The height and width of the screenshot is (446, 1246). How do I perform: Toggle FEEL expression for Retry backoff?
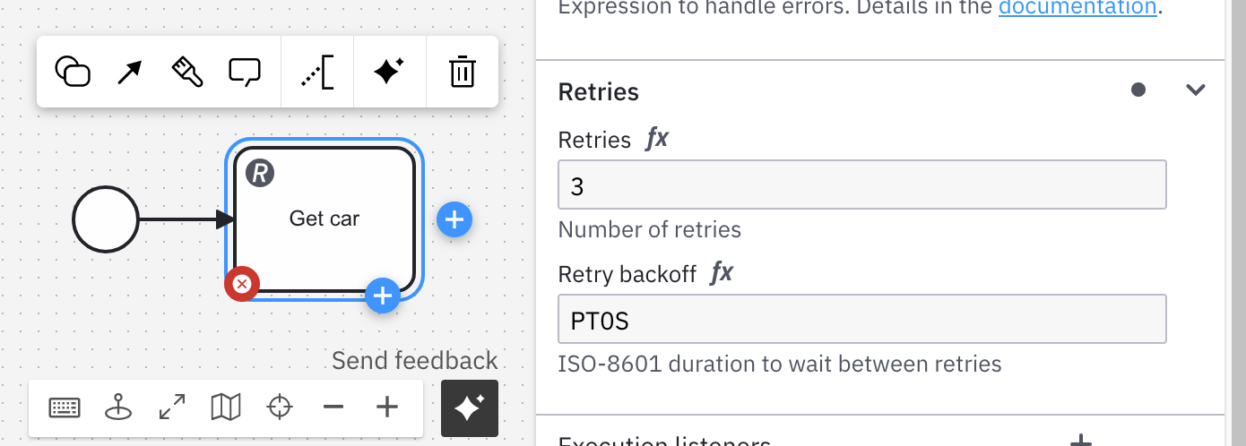(x=722, y=273)
